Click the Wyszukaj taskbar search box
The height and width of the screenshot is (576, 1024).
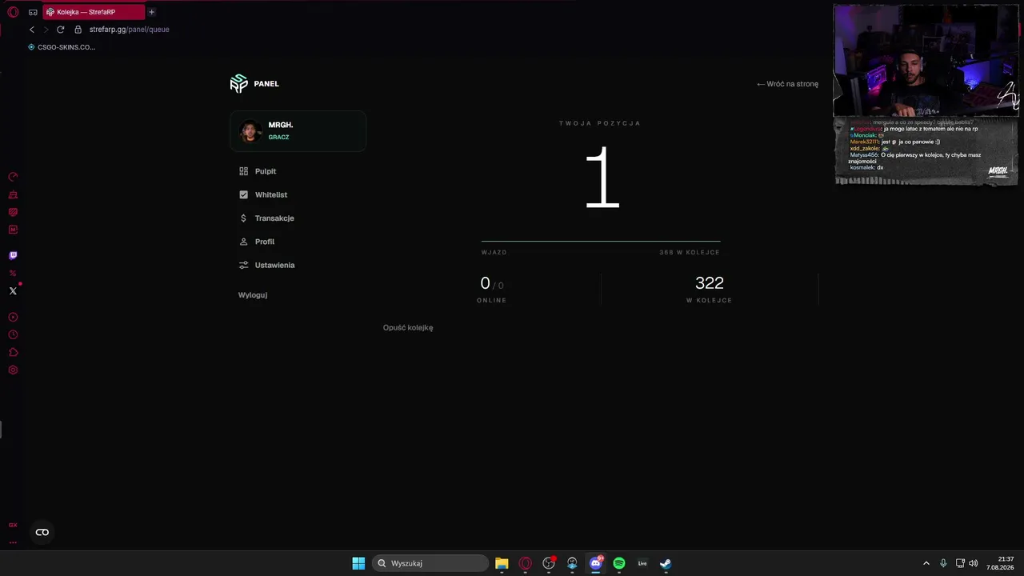430,563
